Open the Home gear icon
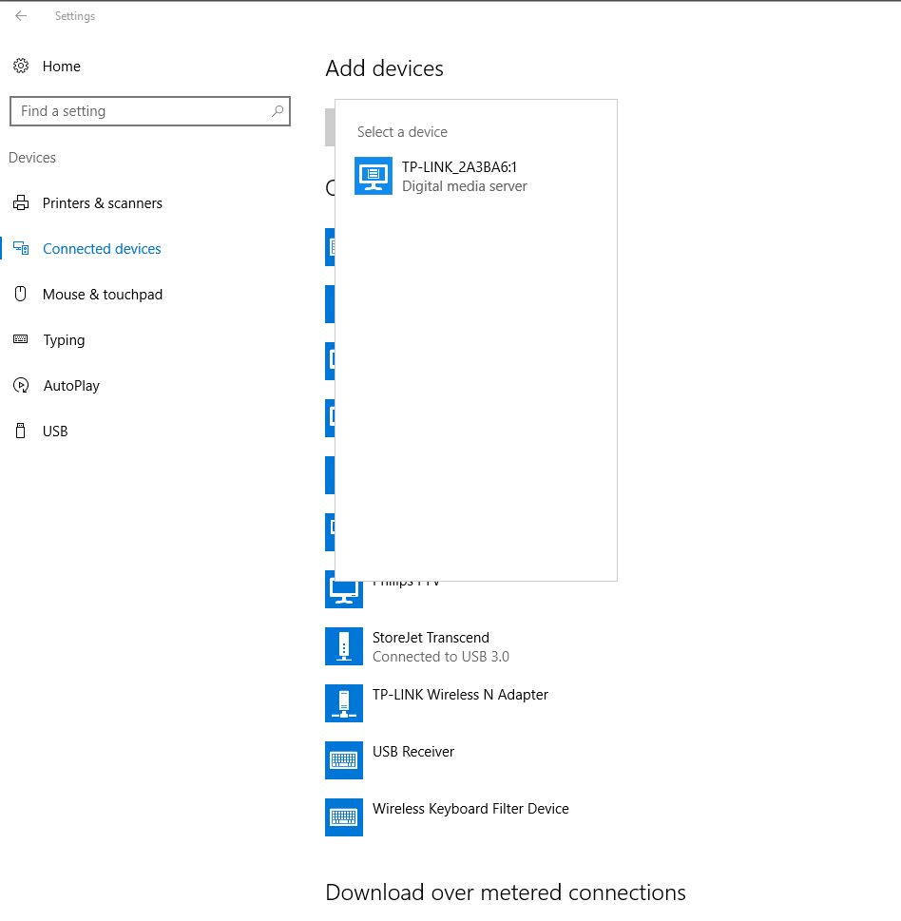901x921 pixels. point(21,66)
